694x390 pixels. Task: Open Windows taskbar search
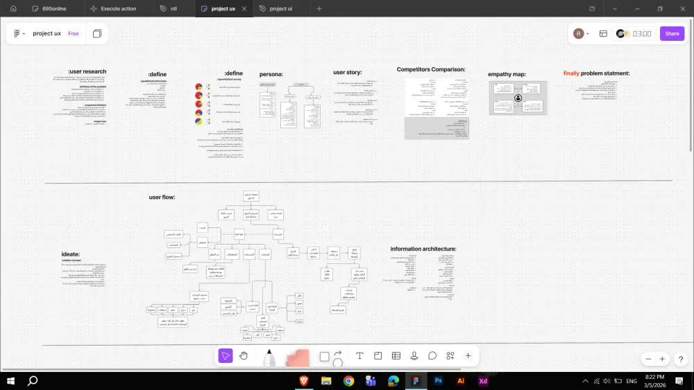tap(33, 381)
